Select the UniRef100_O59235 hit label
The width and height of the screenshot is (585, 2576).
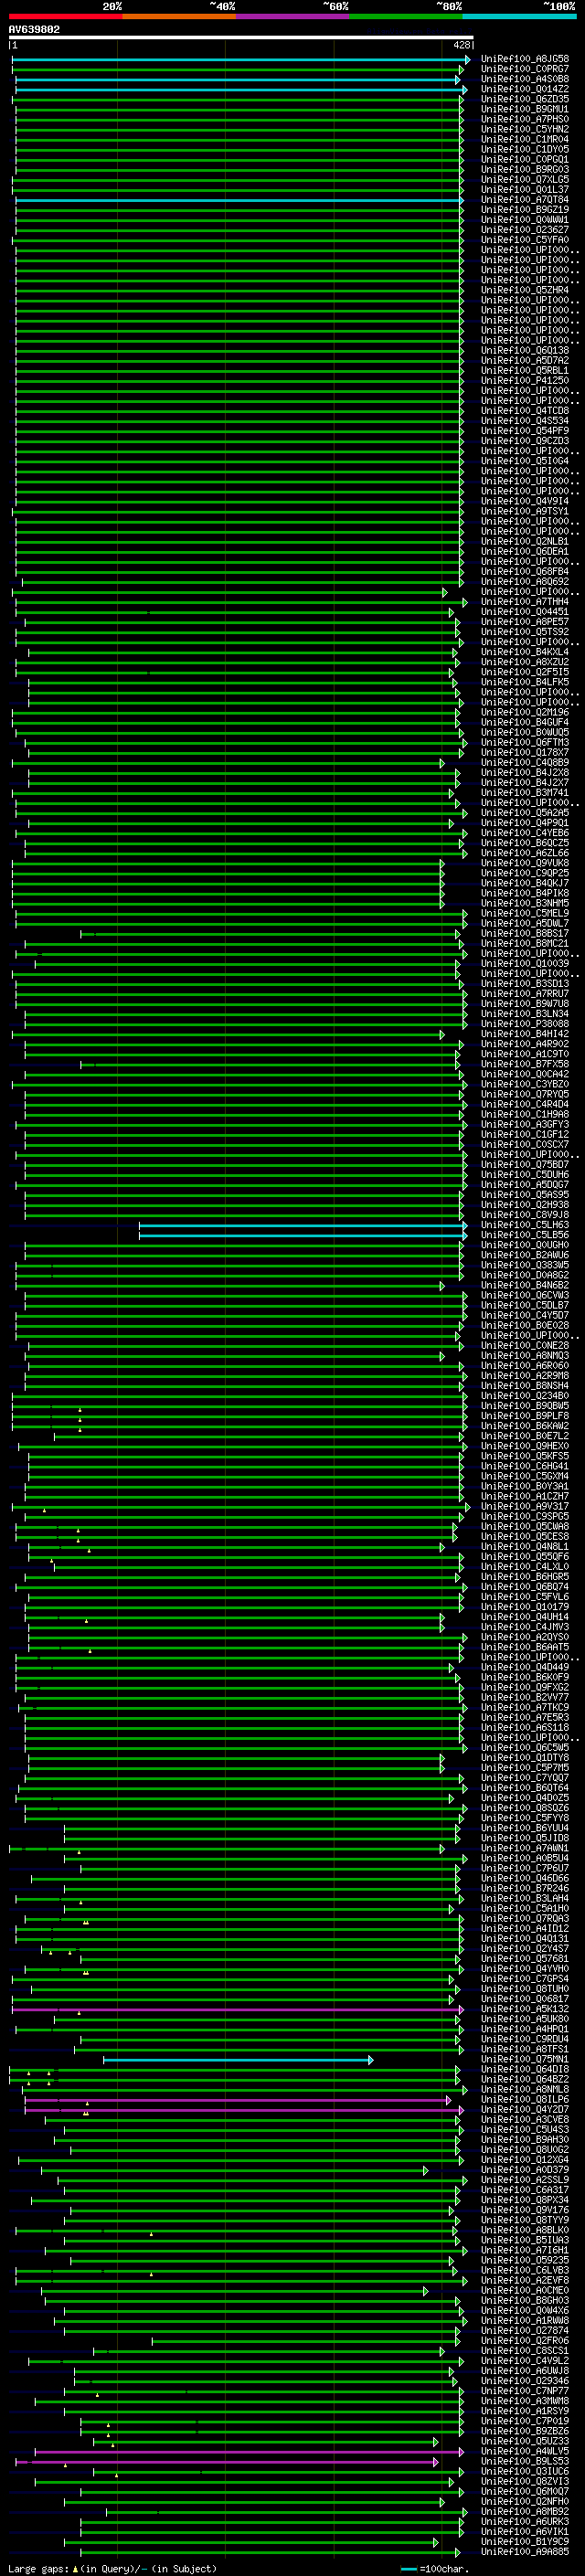pos(525,2260)
